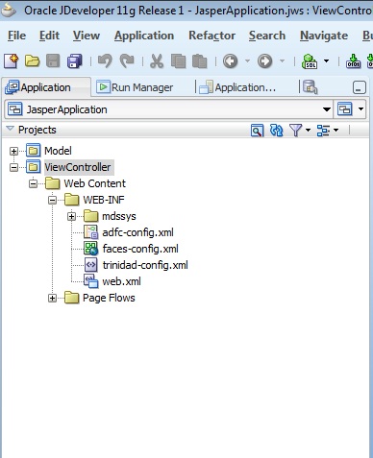The height and width of the screenshot is (458, 373).
Task: Open the SQL worksheet dropdown arrow
Action: click(x=326, y=60)
